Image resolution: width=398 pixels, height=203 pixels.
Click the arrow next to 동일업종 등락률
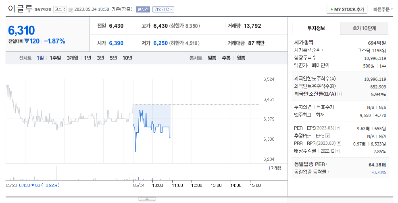click(328, 172)
